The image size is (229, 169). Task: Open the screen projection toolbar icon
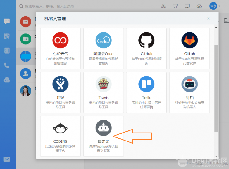tap(187, 6)
